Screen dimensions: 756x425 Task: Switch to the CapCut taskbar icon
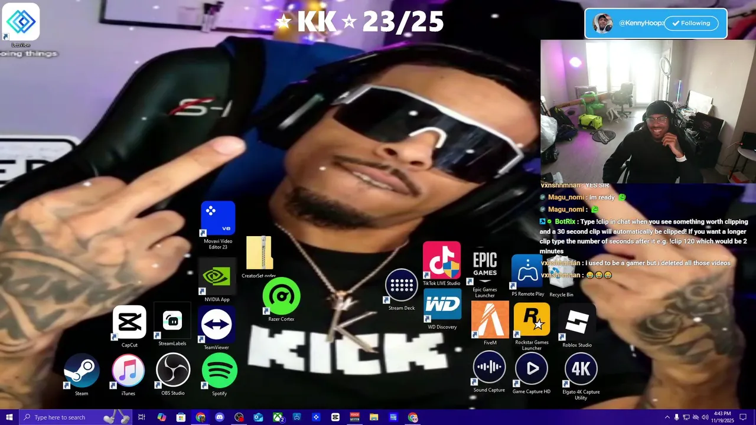(x=335, y=417)
